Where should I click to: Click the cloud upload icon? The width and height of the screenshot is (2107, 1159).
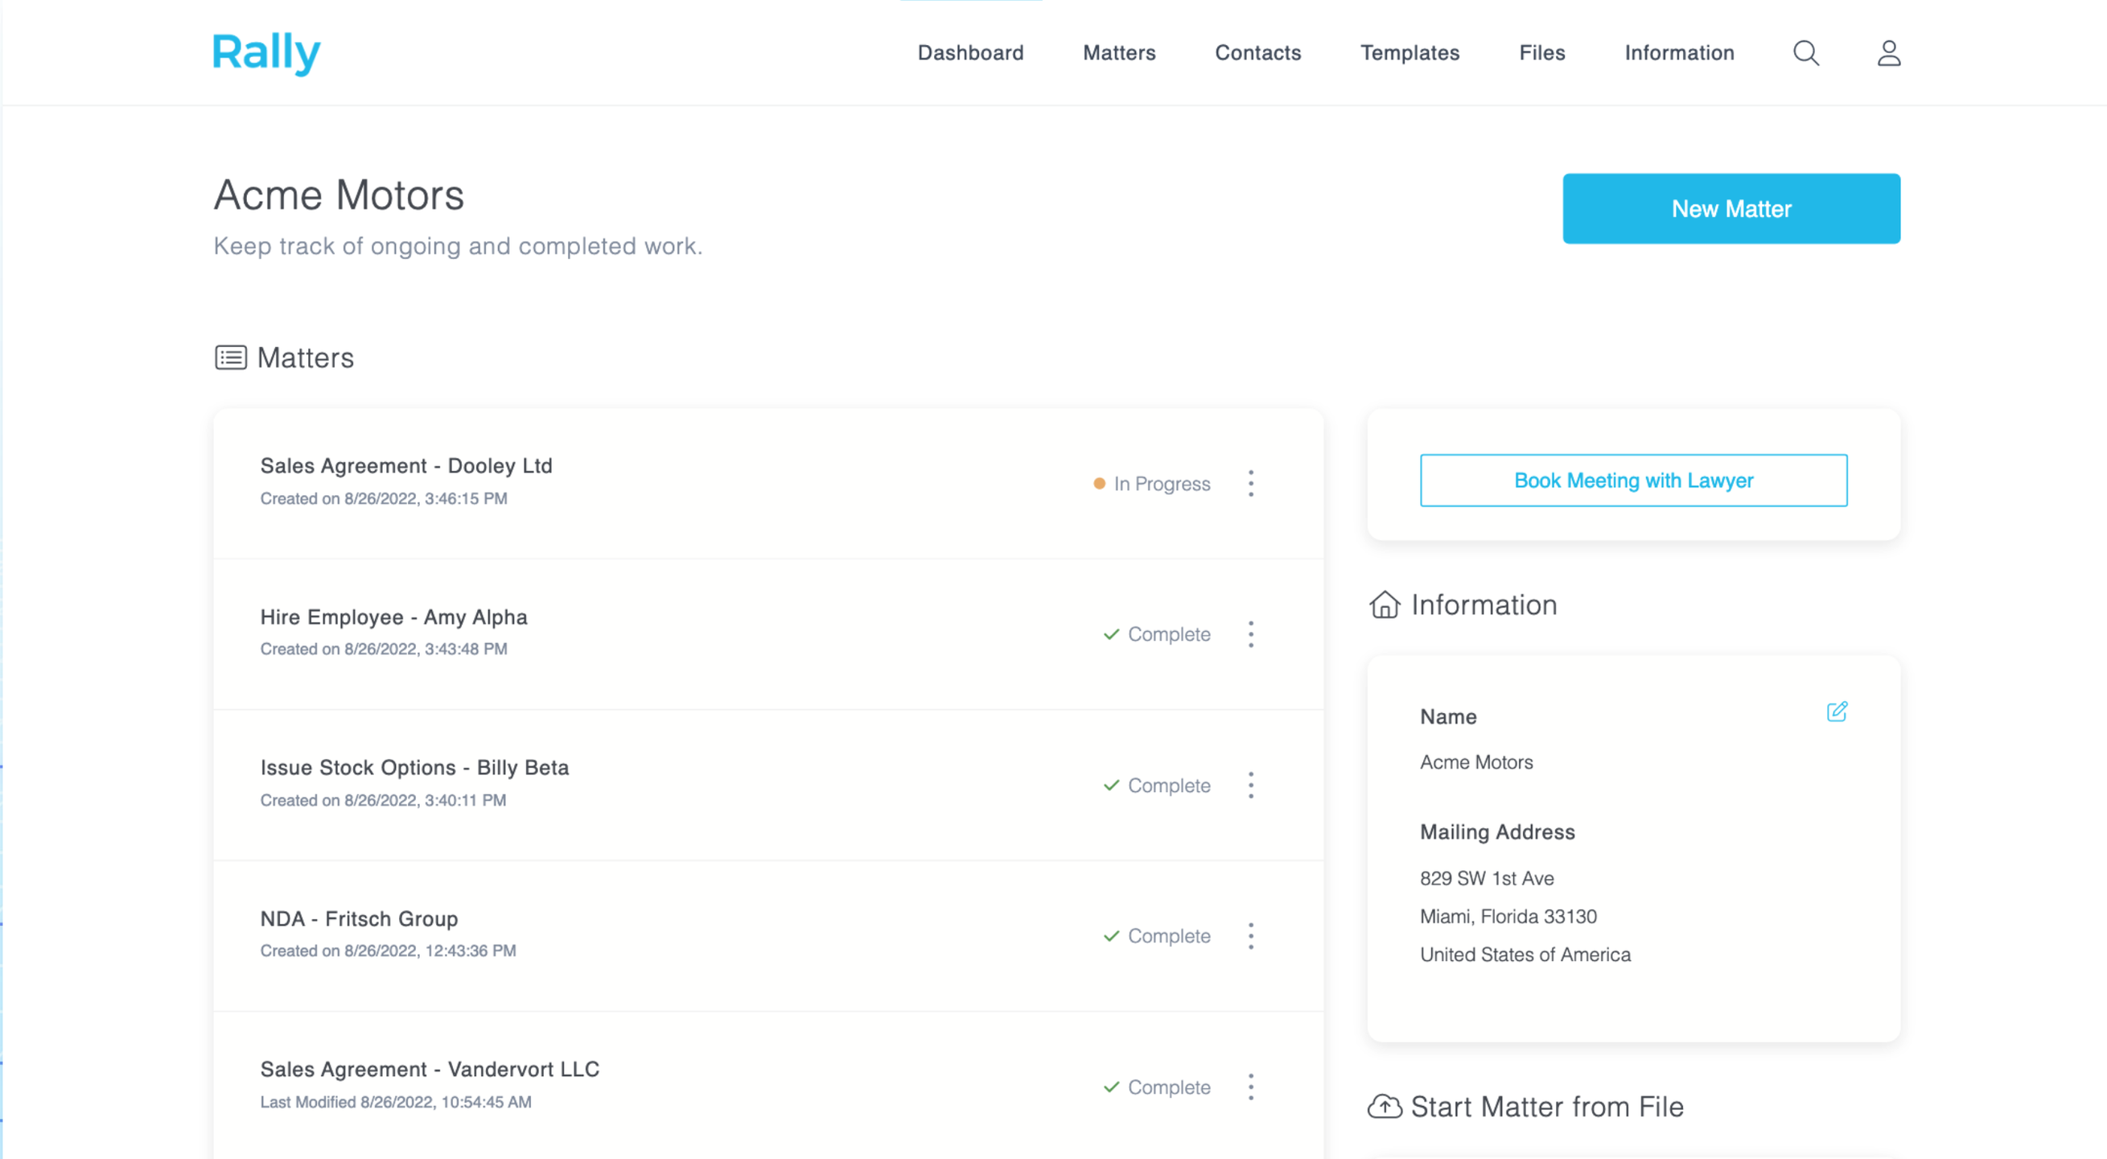click(1384, 1107)
